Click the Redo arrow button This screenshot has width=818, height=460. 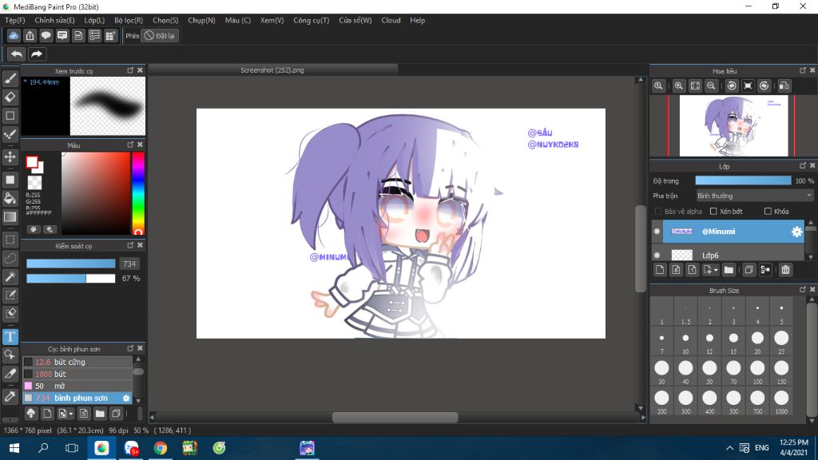point(37,54)
